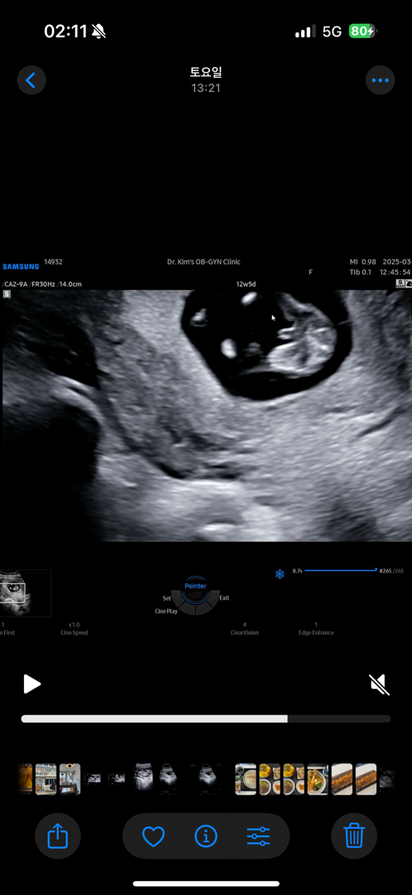Open the share sheet icon
Image resolution: width=412 pixels, height=895 pixels.
(58, 836)
